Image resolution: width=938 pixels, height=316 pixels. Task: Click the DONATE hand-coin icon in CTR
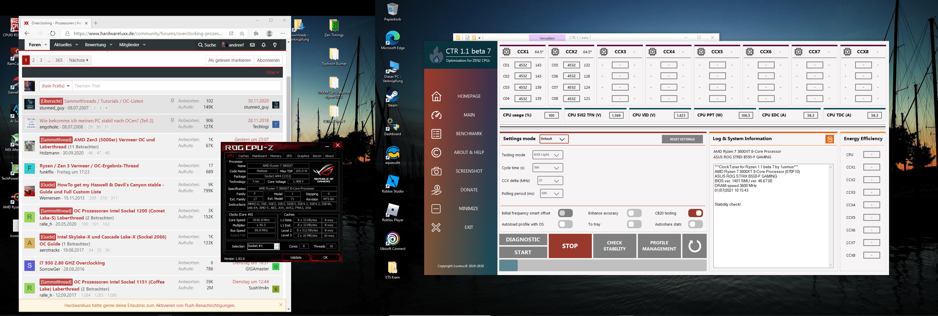[436, 190]
